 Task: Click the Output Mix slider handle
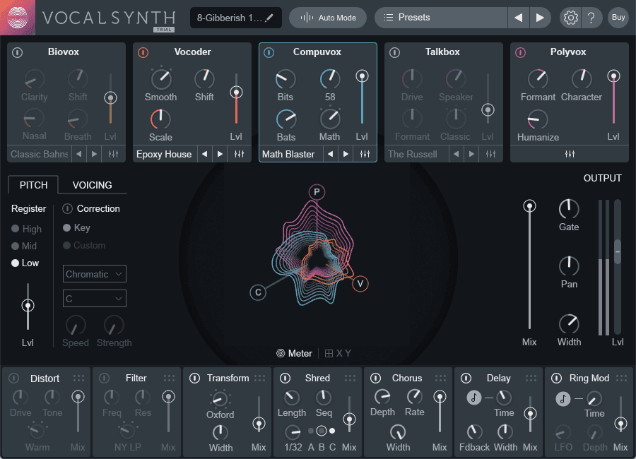529,206
